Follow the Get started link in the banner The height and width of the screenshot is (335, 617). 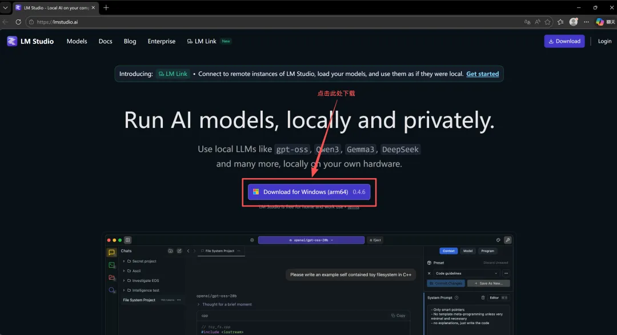click(x=482, y=74)
